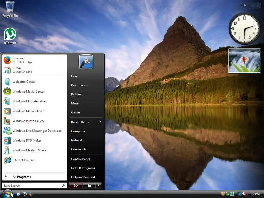
Task: Expand the Recent Items submenu arrow
Action: click(x=101, y=122)
